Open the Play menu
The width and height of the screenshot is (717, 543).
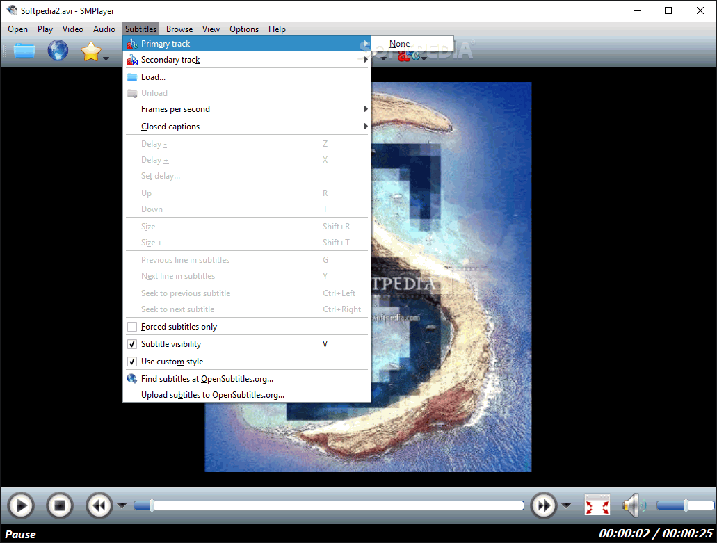45,29
